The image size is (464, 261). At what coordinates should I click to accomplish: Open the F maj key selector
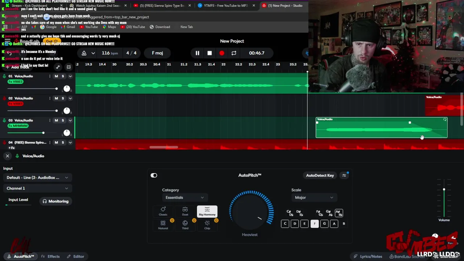pos(157,53)
